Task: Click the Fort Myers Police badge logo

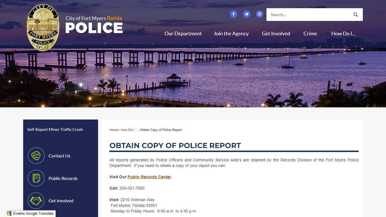Action: (43, 28)
